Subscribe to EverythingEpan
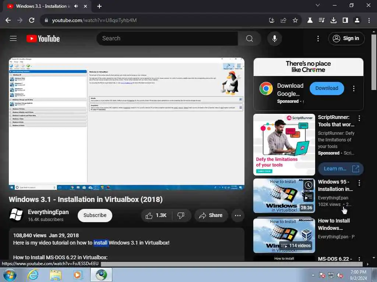This screenshot has height=282, width=377. (x=95, y=215)
